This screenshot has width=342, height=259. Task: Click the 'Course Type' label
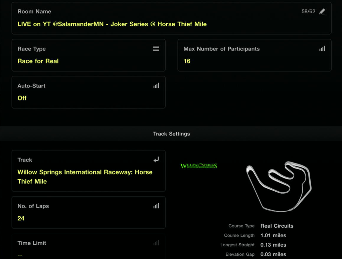click(x=241, y=226)
